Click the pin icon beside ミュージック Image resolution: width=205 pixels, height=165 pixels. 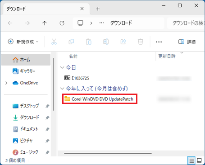click(x=47, y=152)
